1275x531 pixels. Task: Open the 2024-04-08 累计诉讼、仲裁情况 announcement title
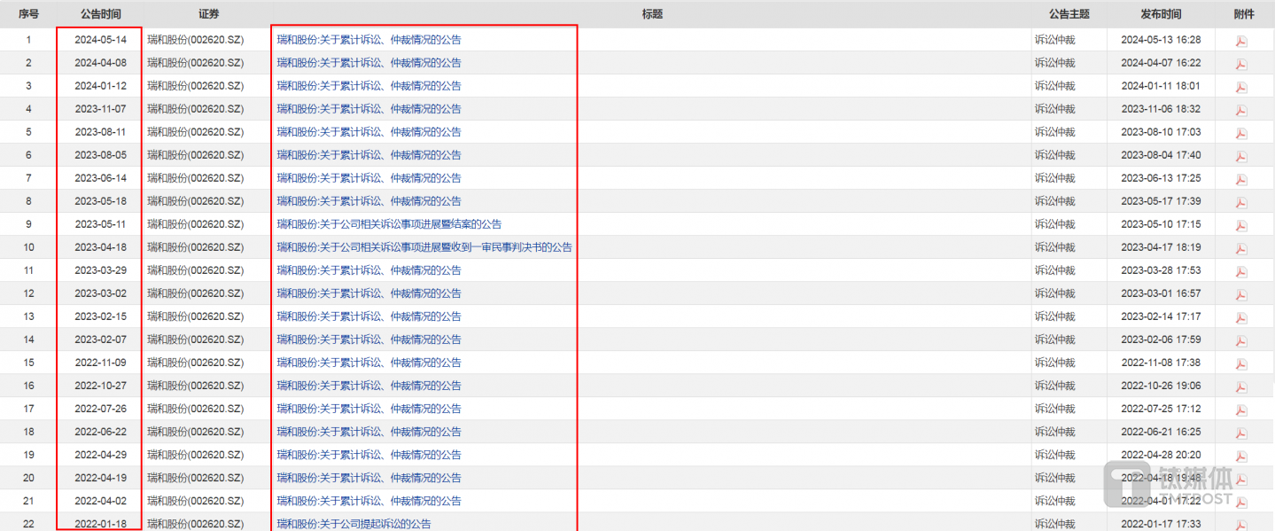369,63
